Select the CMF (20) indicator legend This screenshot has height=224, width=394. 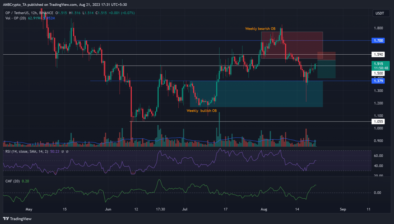pyautogui.click(x=13, y=181)
